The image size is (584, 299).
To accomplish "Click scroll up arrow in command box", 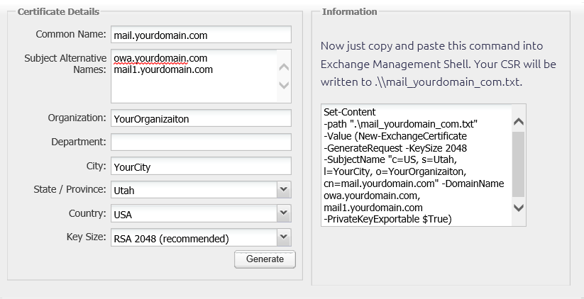I will click(518, 121).
